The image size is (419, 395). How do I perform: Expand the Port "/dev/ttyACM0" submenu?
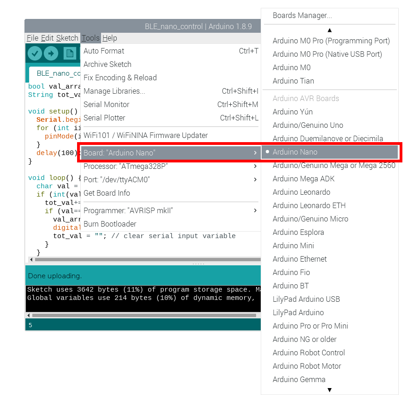[x=171, y=180]
